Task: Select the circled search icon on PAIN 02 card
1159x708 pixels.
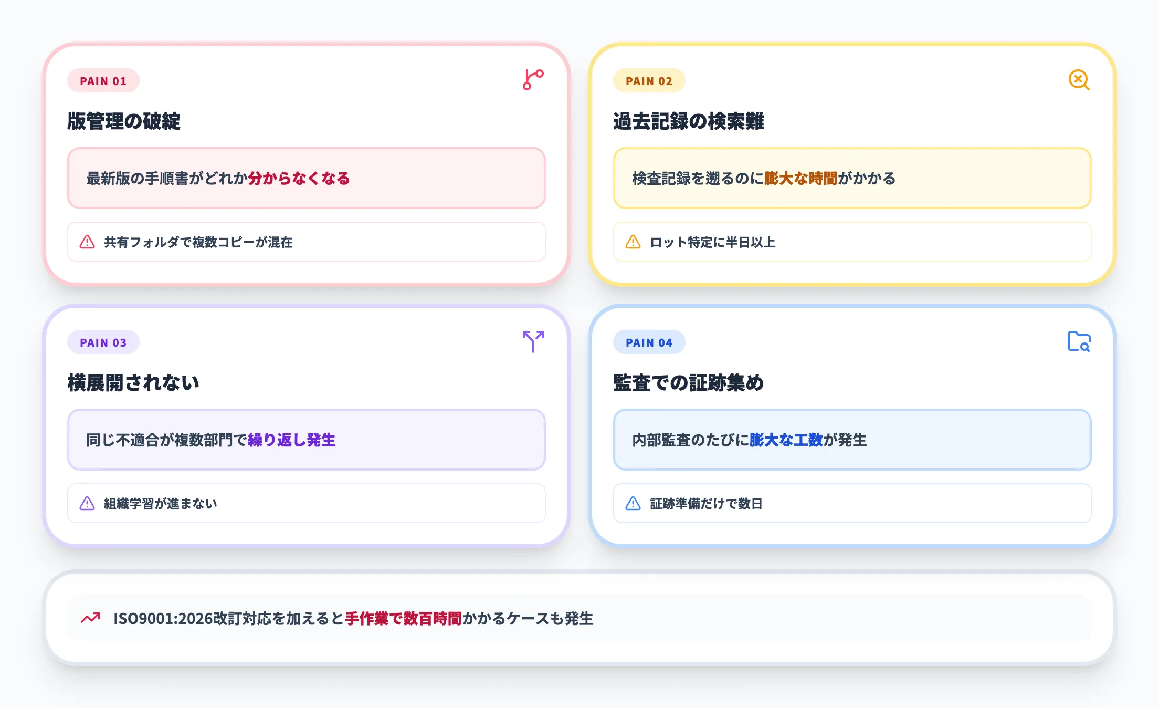Action: (1079, 80)
